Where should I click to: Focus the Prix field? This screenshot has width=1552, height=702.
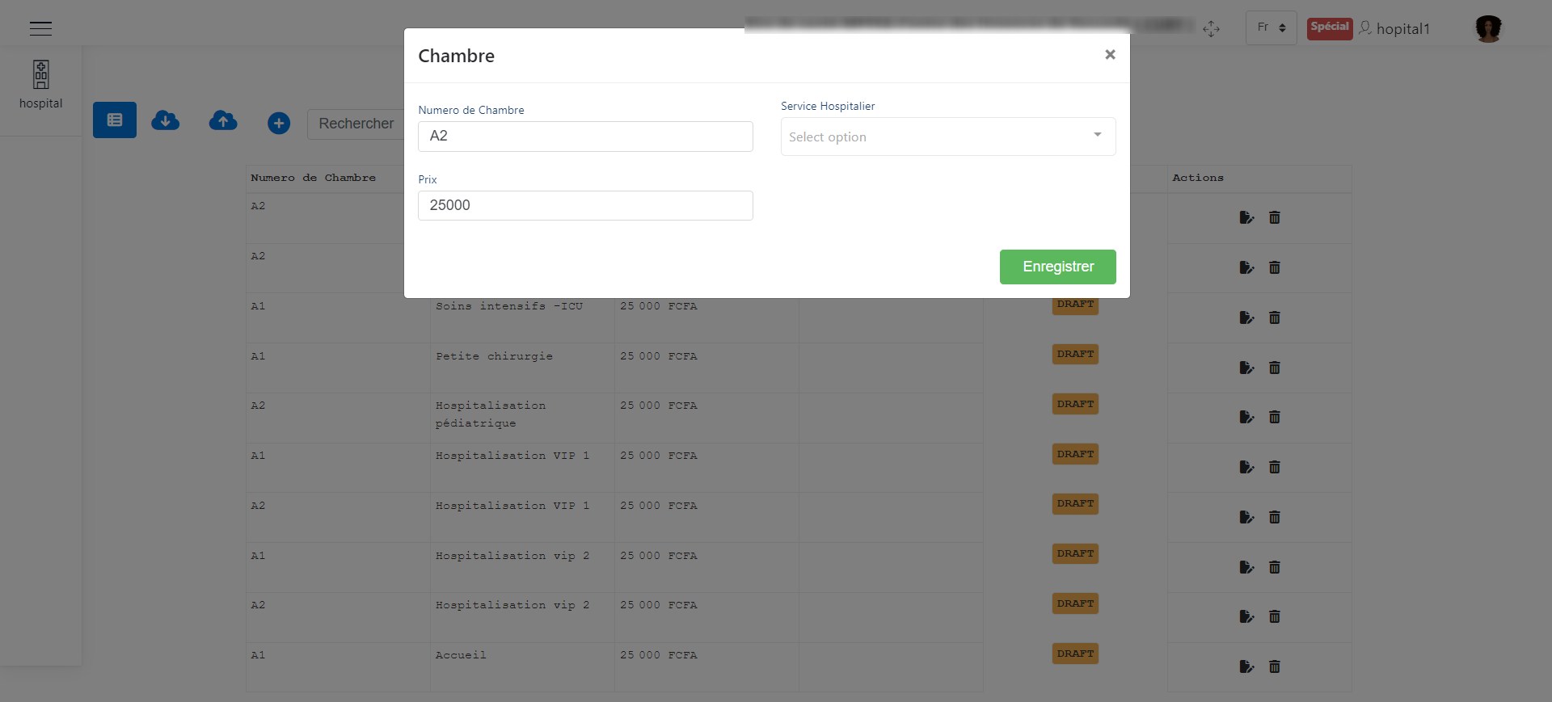585,205
